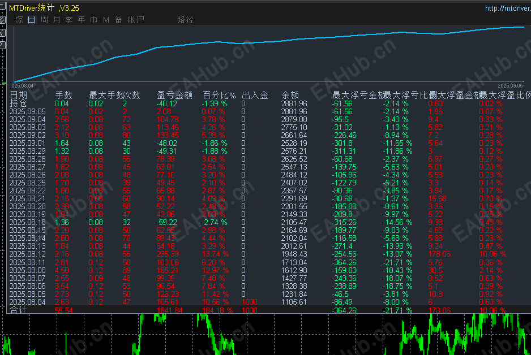531x355 pixels.
Task: Select the 2025.08.22 date row
Action: click(x=27, y=191)
